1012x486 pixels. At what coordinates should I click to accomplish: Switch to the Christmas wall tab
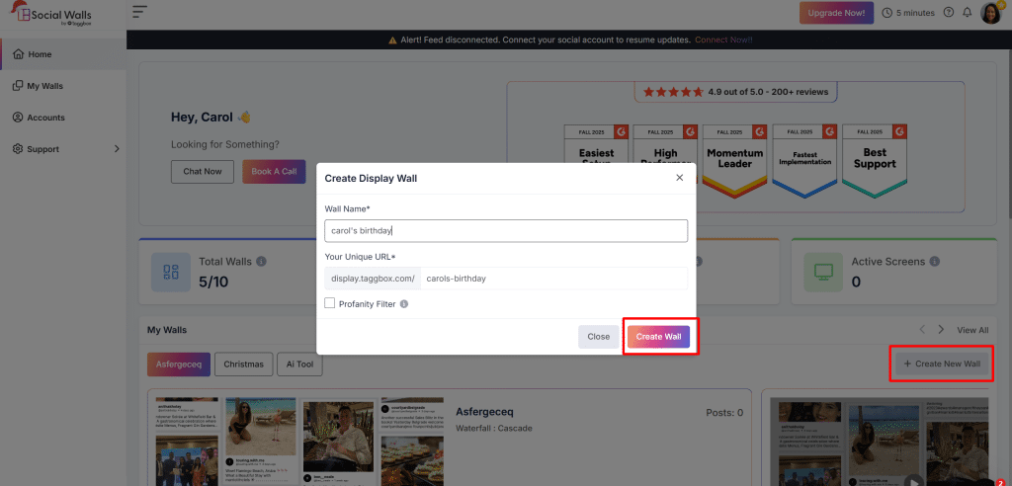(243, 364)
